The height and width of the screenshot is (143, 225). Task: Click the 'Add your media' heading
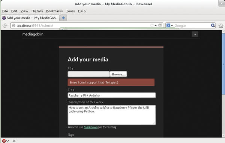pos(88,60)
